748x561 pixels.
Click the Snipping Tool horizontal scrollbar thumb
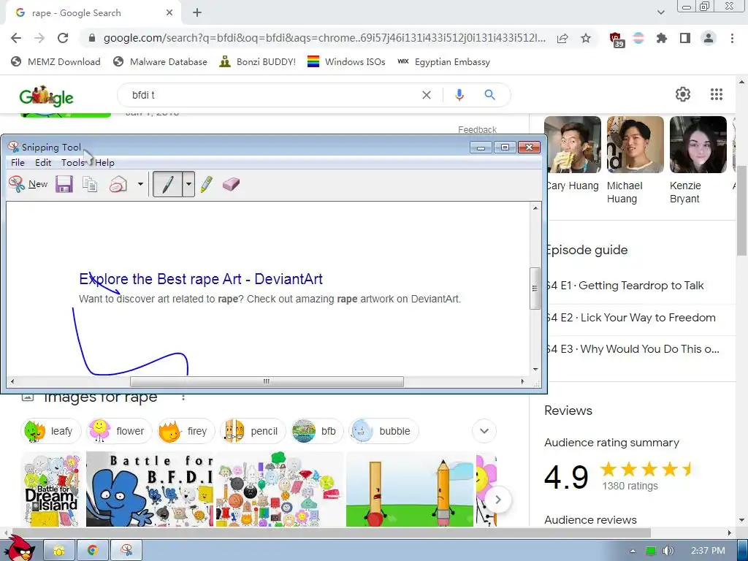pyautogui.click(x=267, y=381)
